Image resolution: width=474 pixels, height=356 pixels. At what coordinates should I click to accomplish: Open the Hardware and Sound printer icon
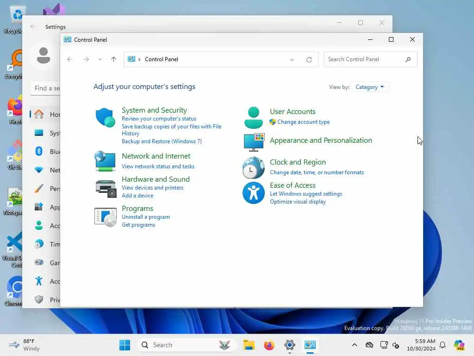tap(106, 189)
